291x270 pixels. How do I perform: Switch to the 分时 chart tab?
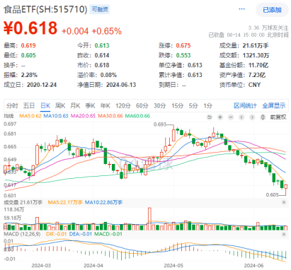click(x=12, y=105)
